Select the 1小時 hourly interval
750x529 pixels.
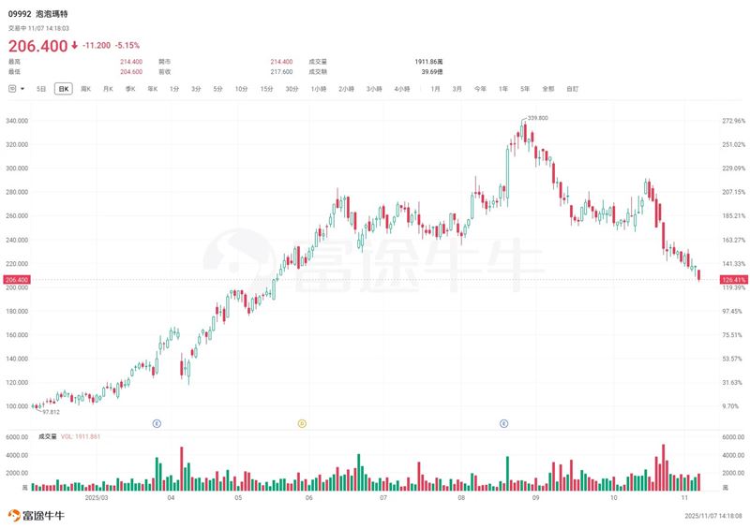point(319,89)
